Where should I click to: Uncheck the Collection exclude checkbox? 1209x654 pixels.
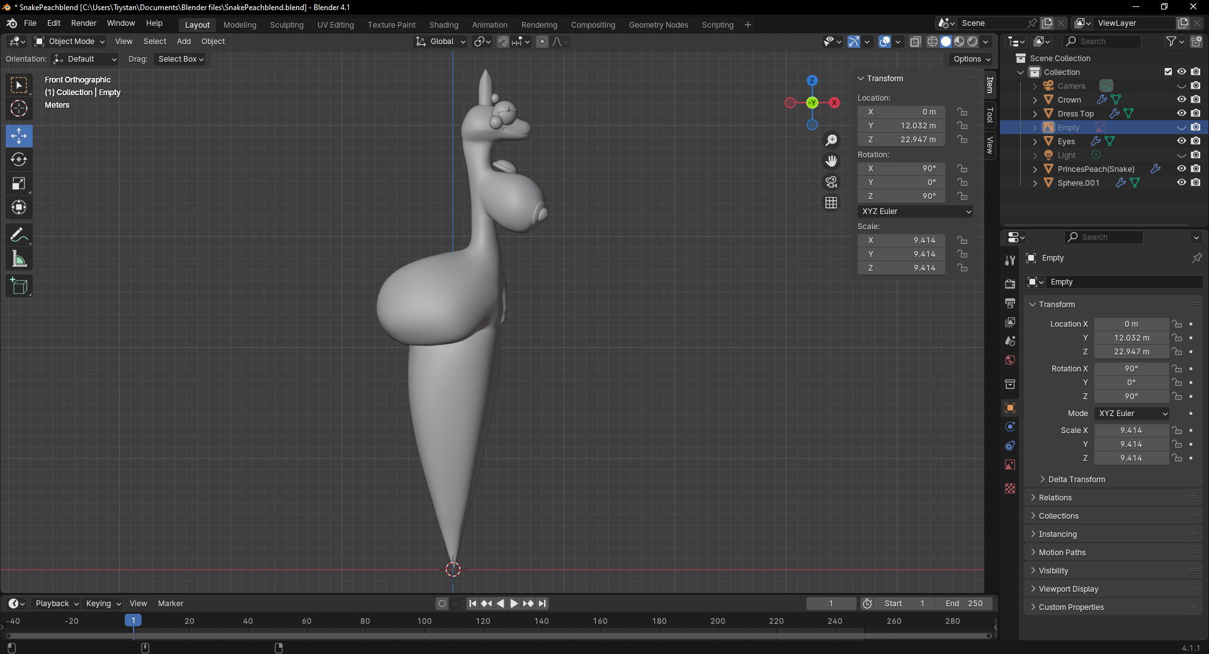click(1168, 72)
